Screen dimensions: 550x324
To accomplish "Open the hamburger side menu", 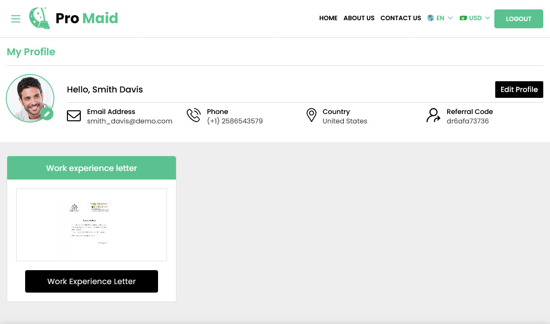I will (x=16, y=19).
